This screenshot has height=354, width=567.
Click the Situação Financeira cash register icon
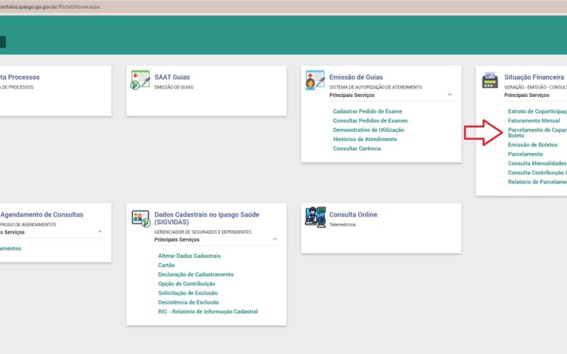[x=490, y=79]
